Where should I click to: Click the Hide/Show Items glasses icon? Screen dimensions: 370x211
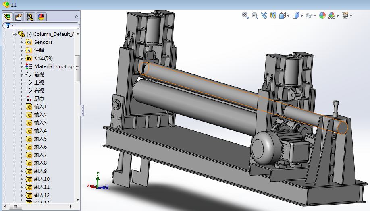click(309, 16)
